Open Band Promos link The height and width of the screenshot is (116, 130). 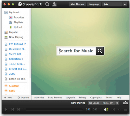point(55,97)
